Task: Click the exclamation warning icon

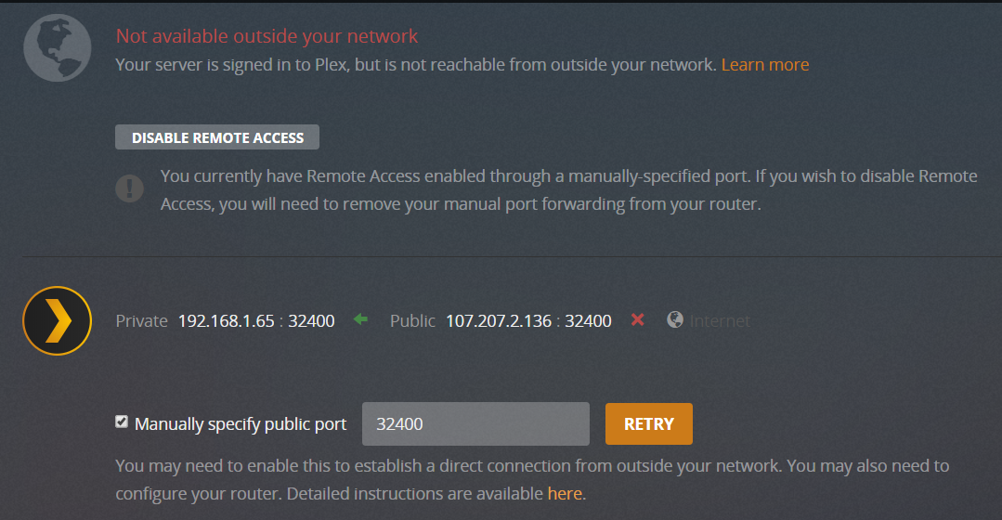Action: (x=129, y=188)
